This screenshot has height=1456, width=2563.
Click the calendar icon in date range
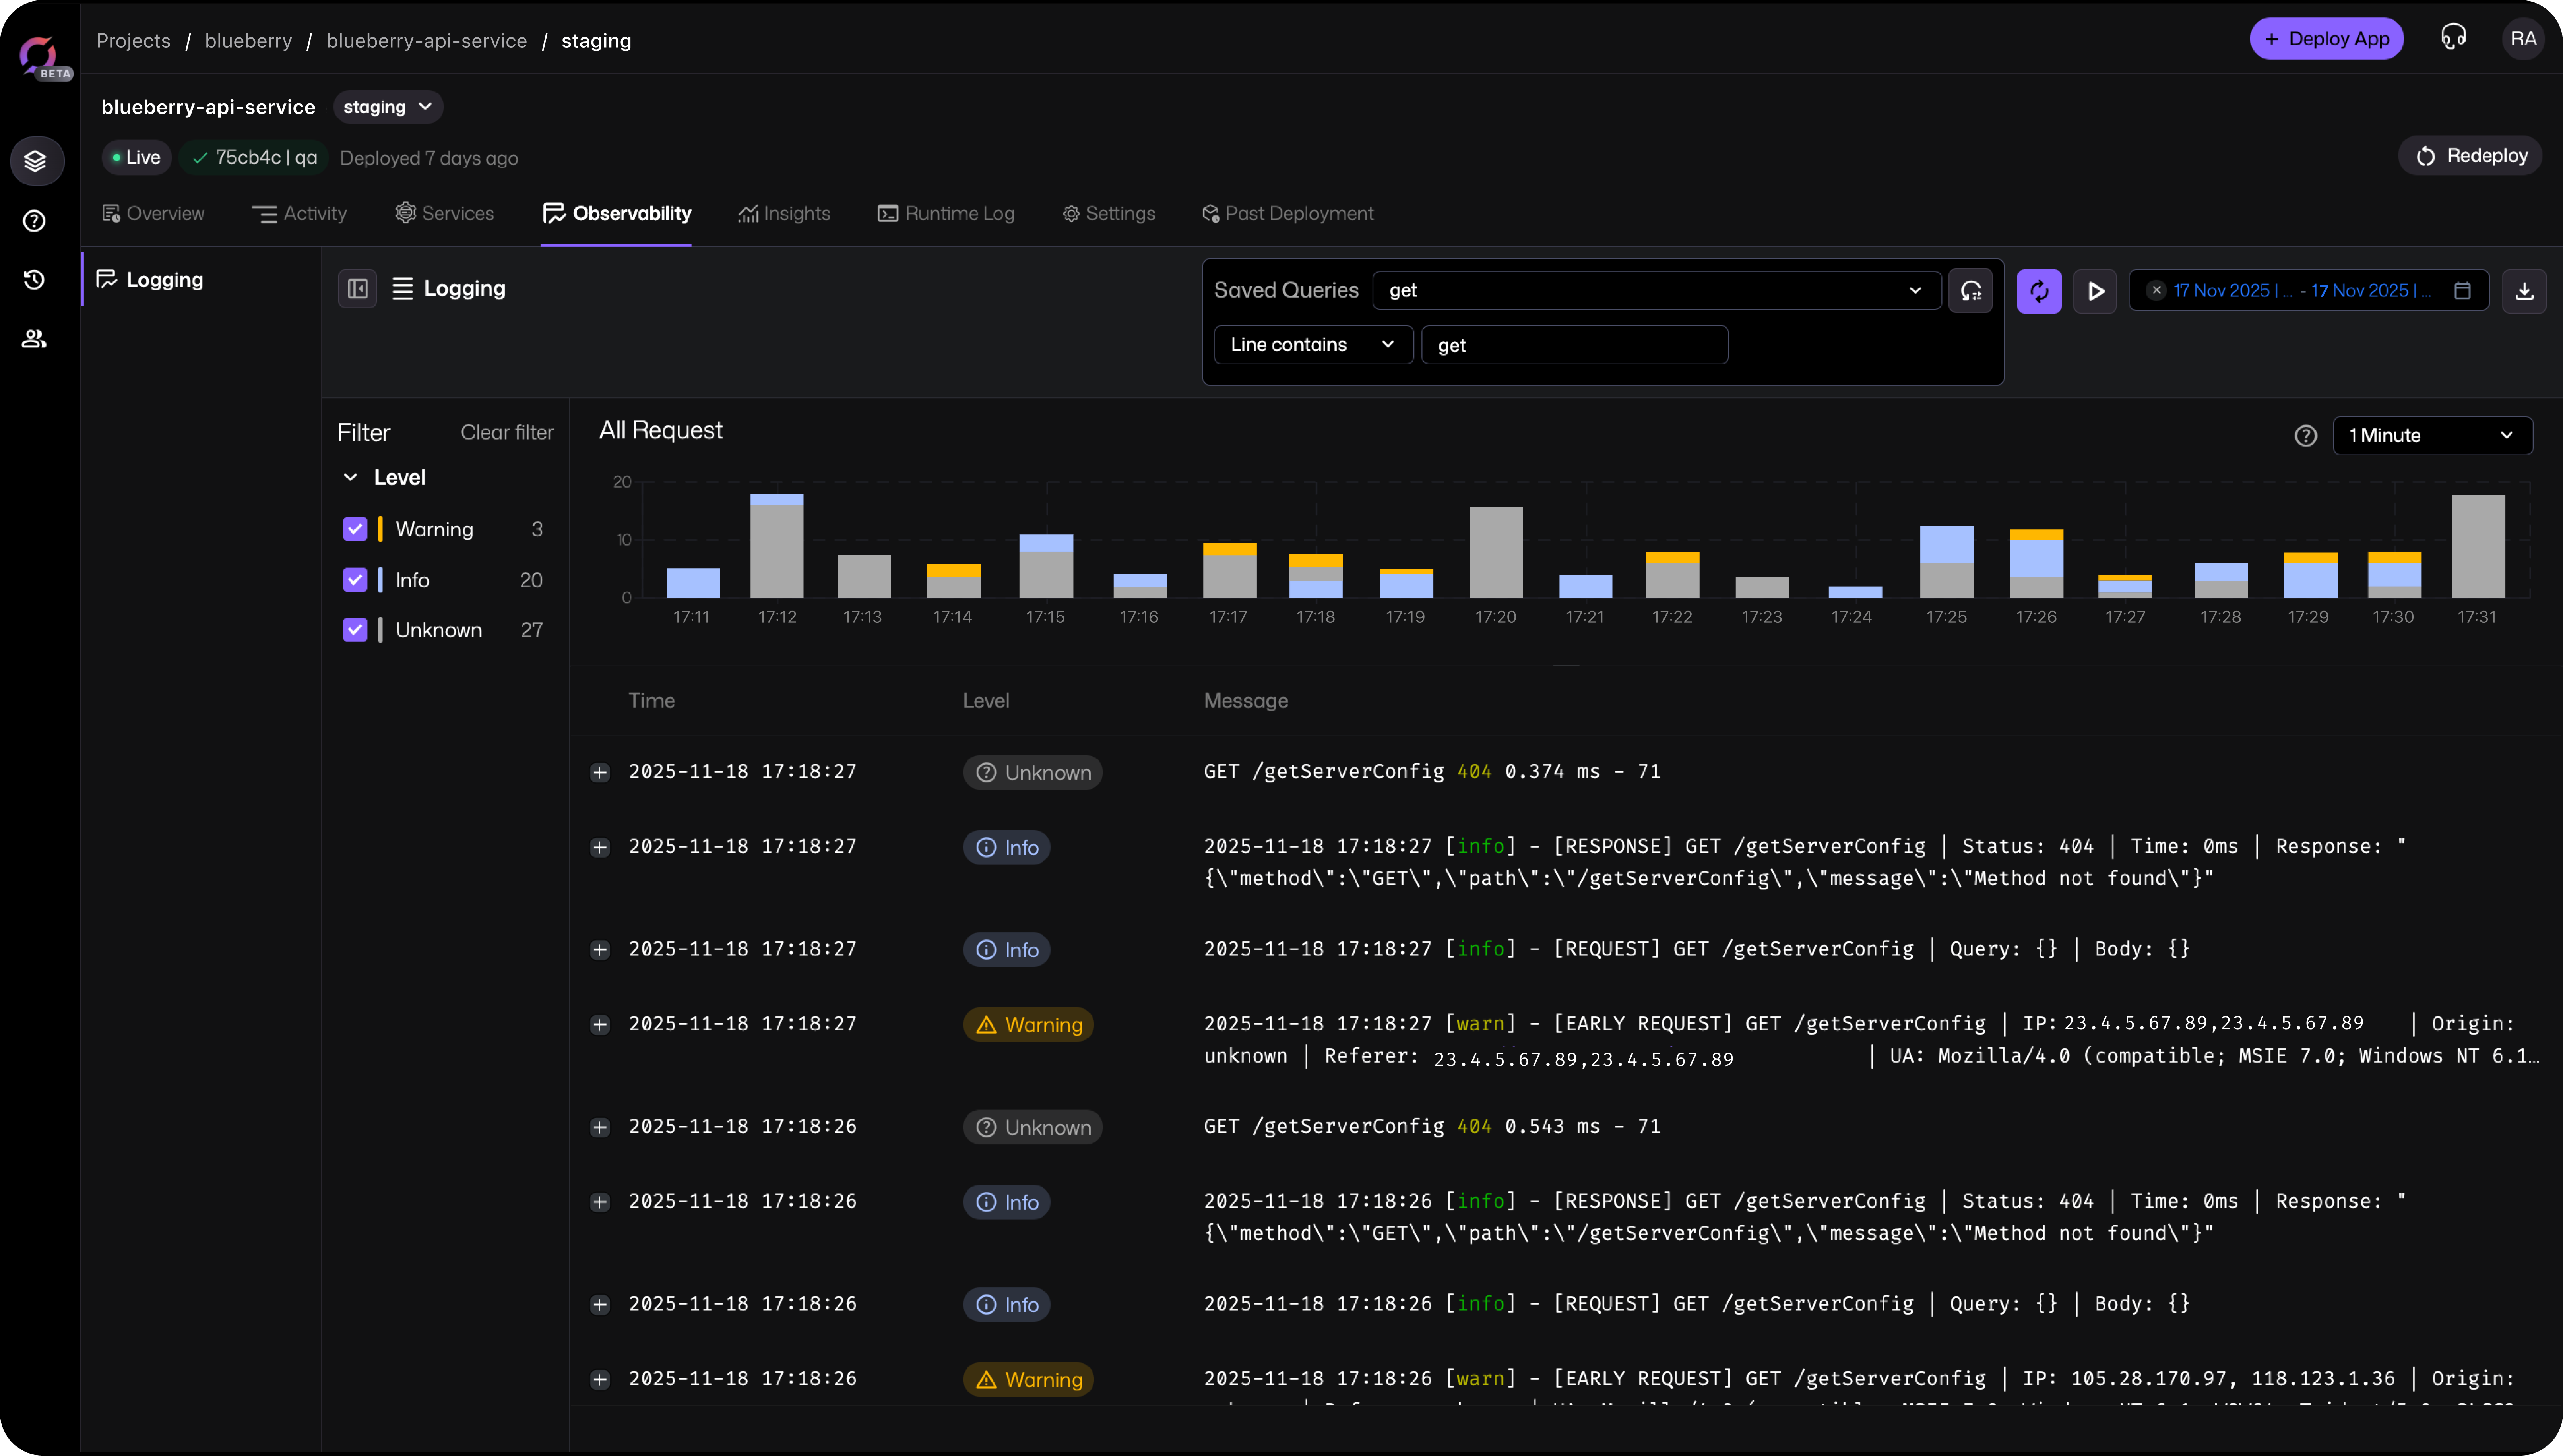(x=2463, y=291)
